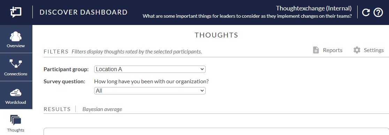The width and height of the screenshot is (389, 135).
Task: Click the Bayesian average results label
Action: pos(102,109)
